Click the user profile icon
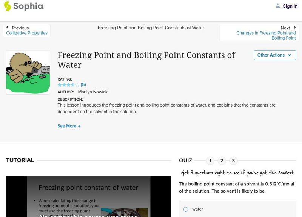 coord(278,6)
